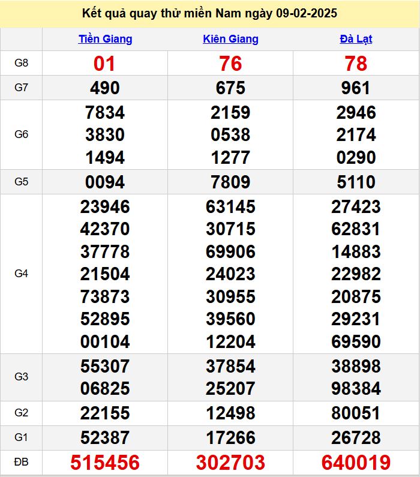Click the special prize 302703

[x=230, y=463]
